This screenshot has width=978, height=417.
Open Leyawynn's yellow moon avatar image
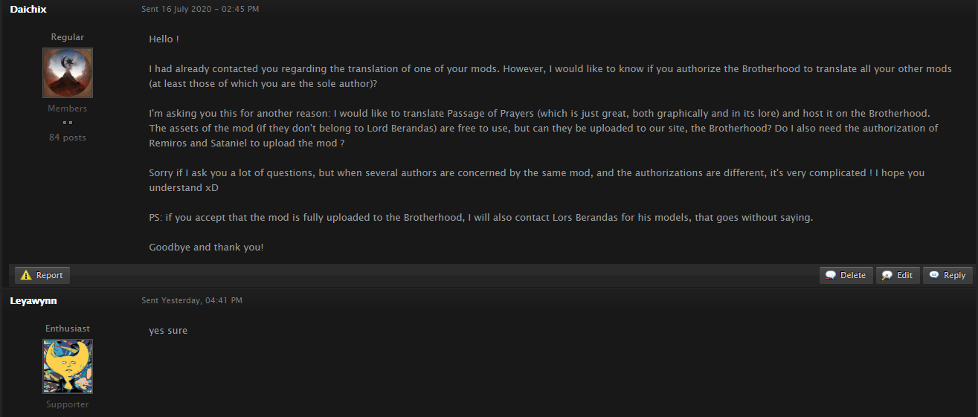[x=68, y=366]
